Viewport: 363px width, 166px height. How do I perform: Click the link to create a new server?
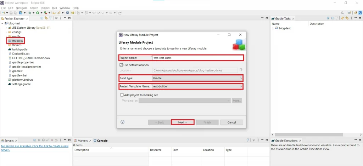(x=35, y=148)
